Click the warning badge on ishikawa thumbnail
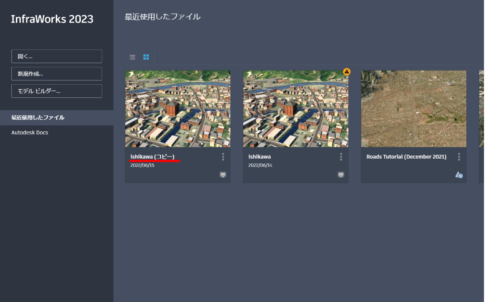486x302 pixels. 347,72
